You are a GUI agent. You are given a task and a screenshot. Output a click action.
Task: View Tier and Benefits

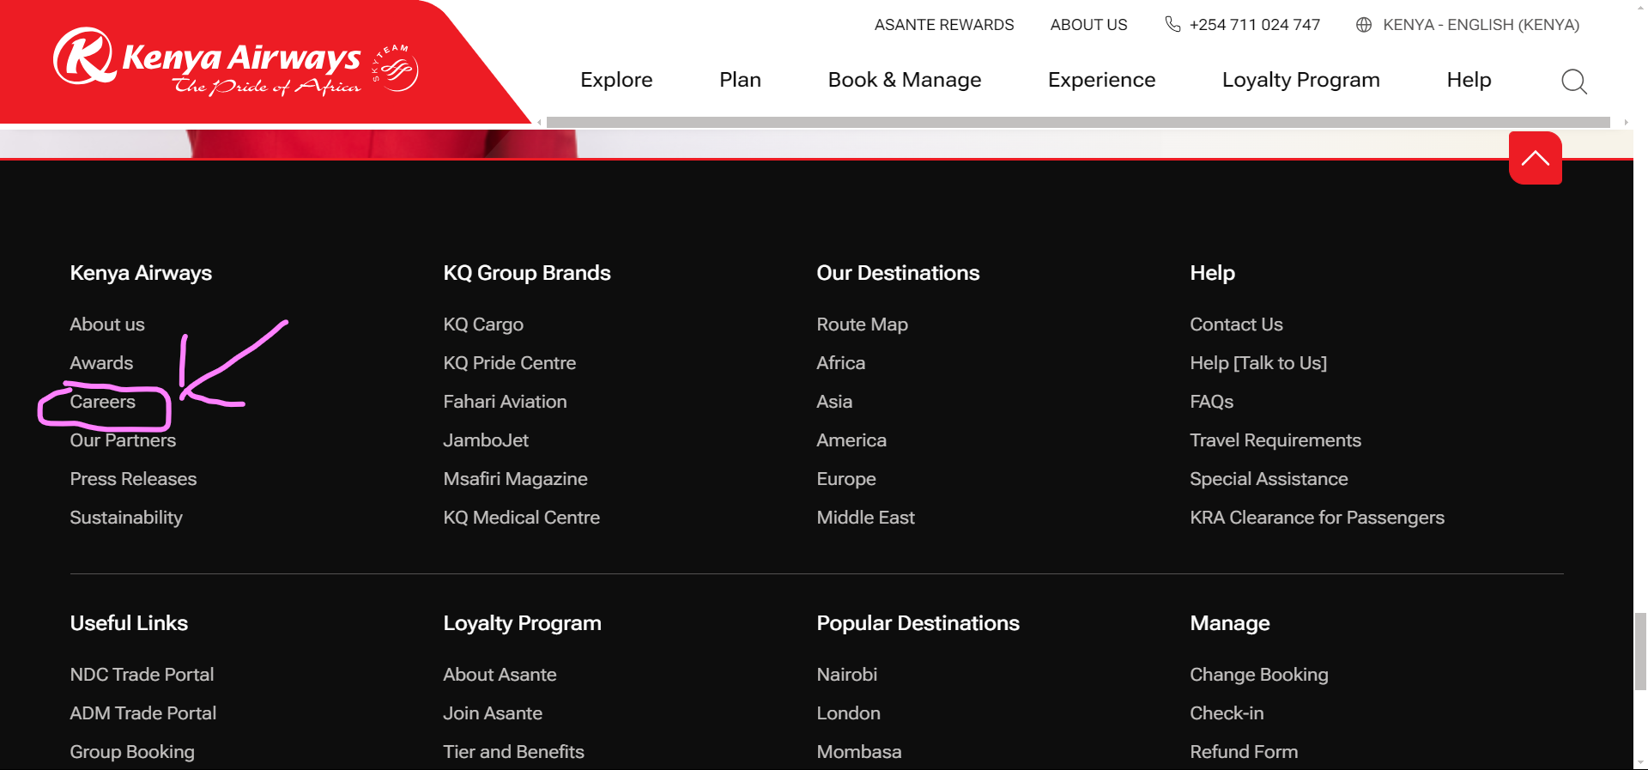click(x=513, y=752)
